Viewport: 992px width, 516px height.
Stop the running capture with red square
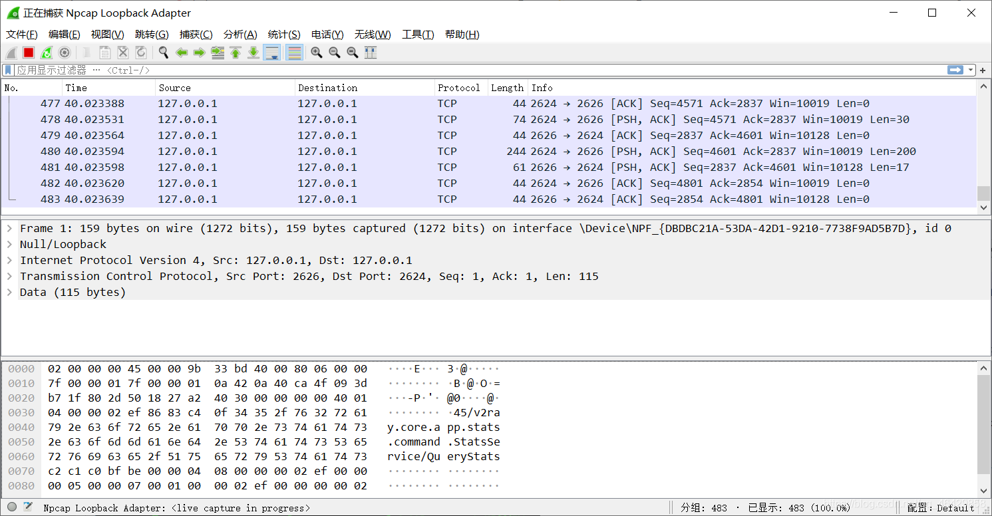[29, 53]
